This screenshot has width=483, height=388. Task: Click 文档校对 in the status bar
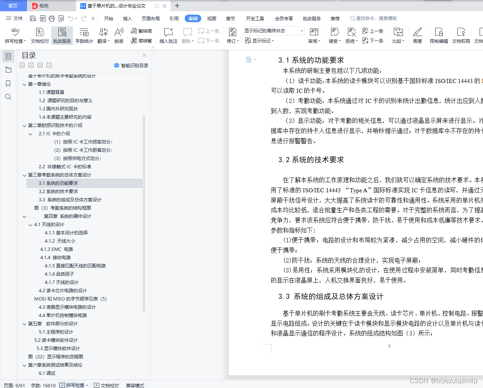[x=106, y=385]
